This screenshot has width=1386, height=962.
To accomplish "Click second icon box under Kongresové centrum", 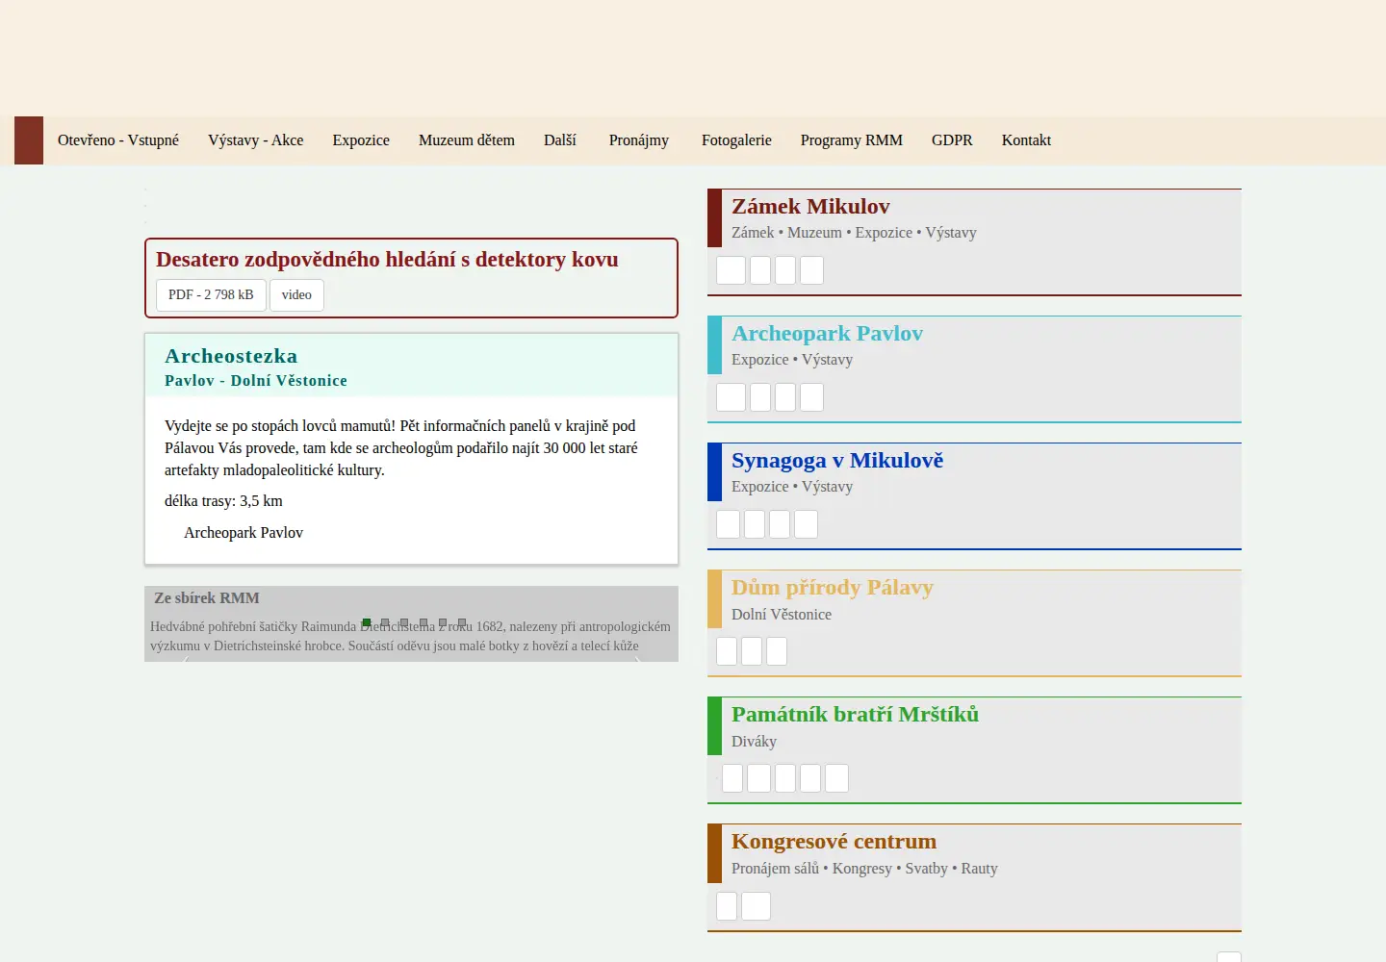I will click(x=756, y=906).
